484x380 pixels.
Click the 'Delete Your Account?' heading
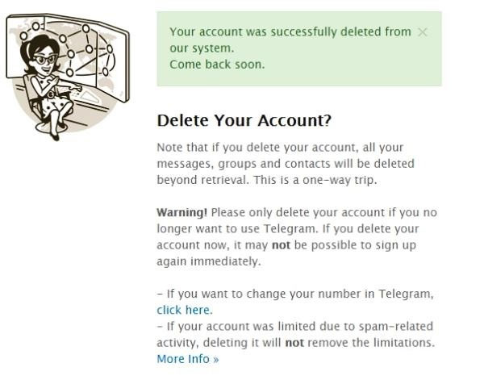click(244, 120)
